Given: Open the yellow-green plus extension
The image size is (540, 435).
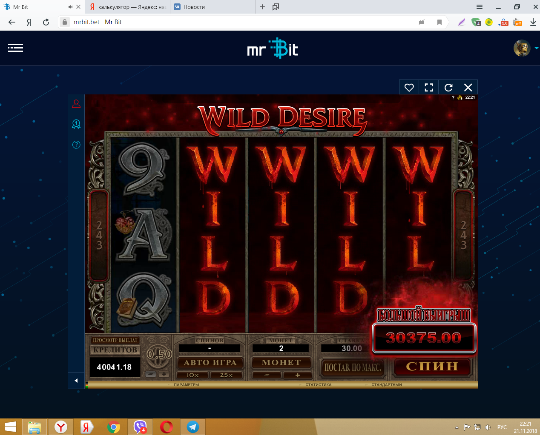Looking at the screenshot, I should click(489, 22).
